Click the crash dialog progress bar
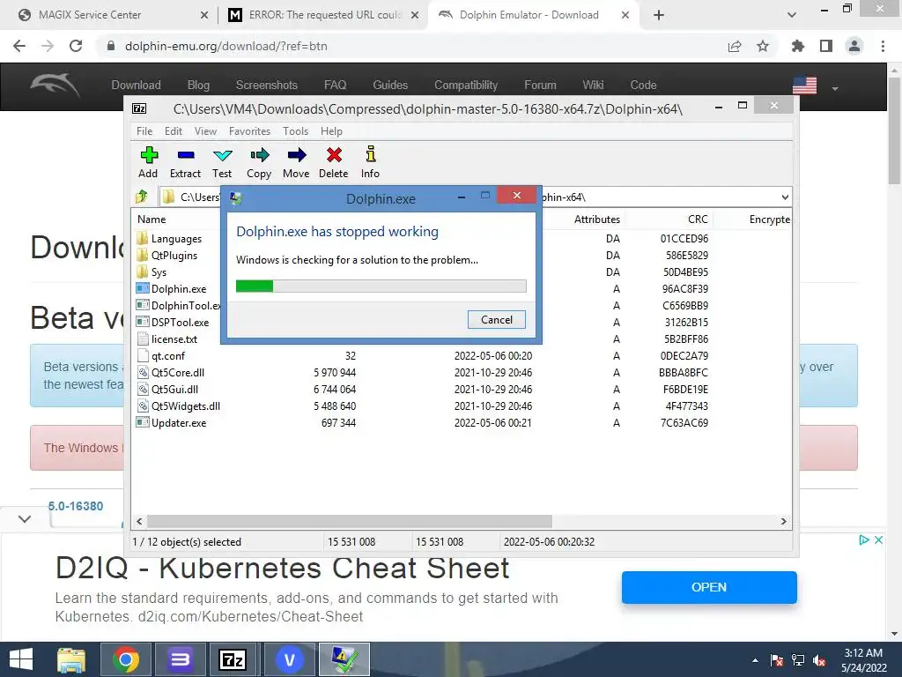902x677 pixels. (381, 286)
